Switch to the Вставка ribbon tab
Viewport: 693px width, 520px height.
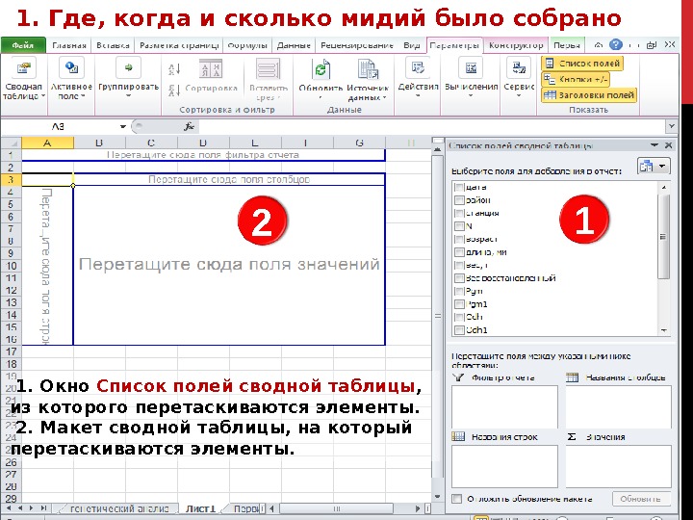click(113, 45)
